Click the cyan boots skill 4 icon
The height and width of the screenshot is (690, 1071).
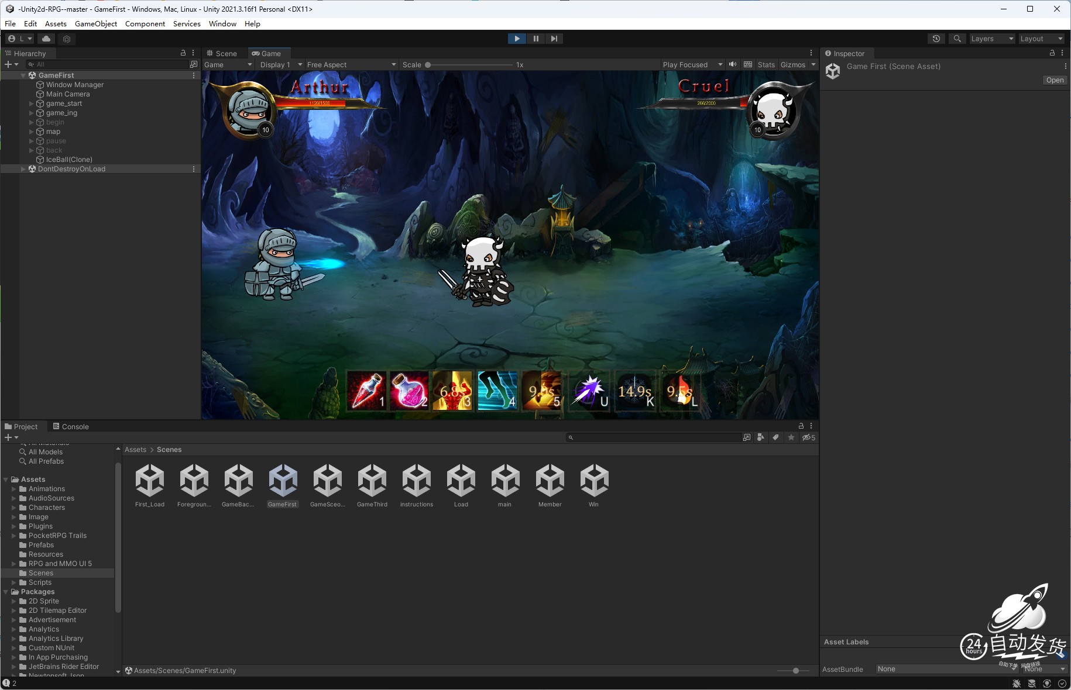click(x=497, y=390)
